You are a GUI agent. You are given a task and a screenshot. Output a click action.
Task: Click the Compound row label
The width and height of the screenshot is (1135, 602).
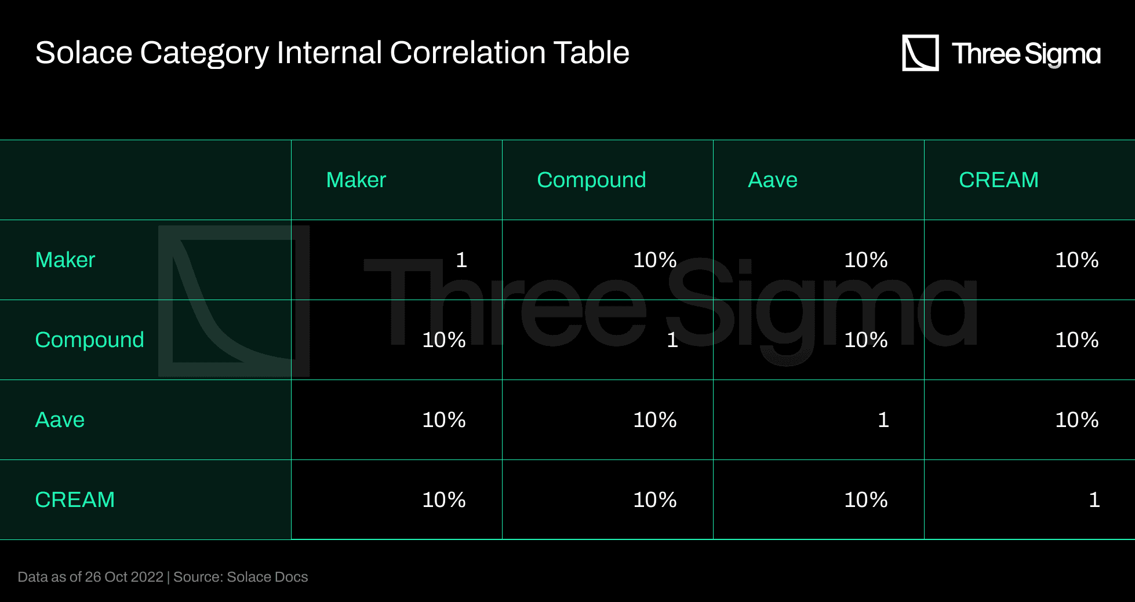89,340
